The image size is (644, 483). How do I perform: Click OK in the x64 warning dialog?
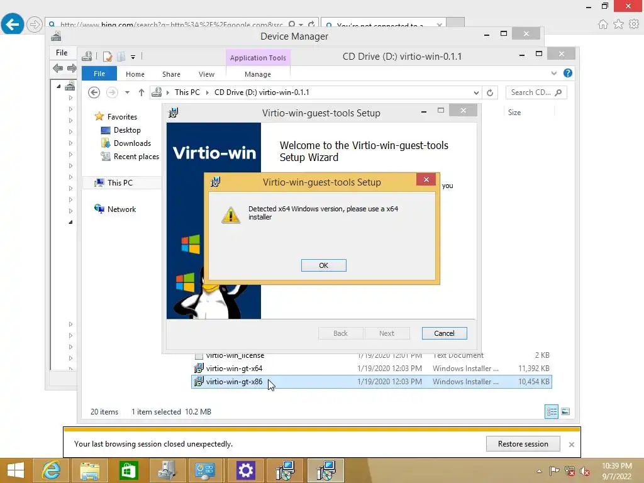(324, 265)
